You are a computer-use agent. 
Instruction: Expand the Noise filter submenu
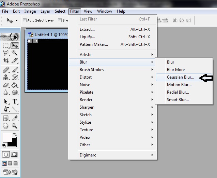tap(113, 84)
